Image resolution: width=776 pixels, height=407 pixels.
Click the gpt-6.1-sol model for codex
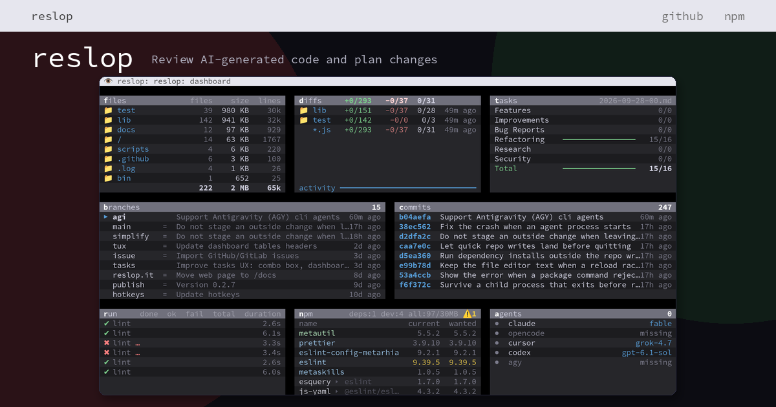pos(647,353)
